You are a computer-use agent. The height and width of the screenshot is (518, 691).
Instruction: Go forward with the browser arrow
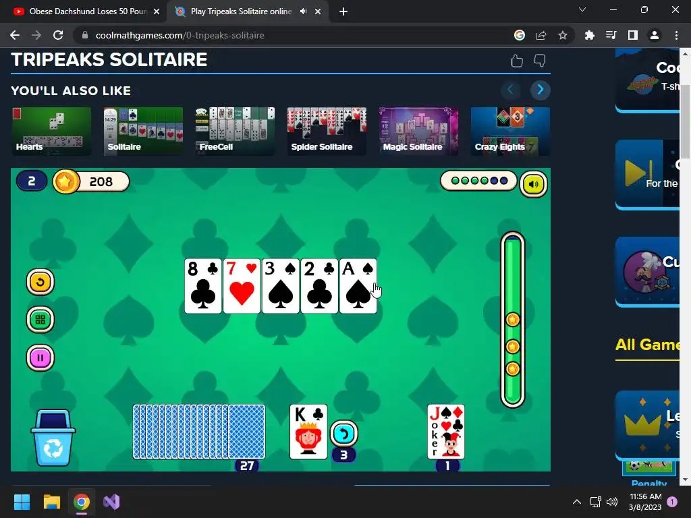pyautogui.click(x=36, y=35)
